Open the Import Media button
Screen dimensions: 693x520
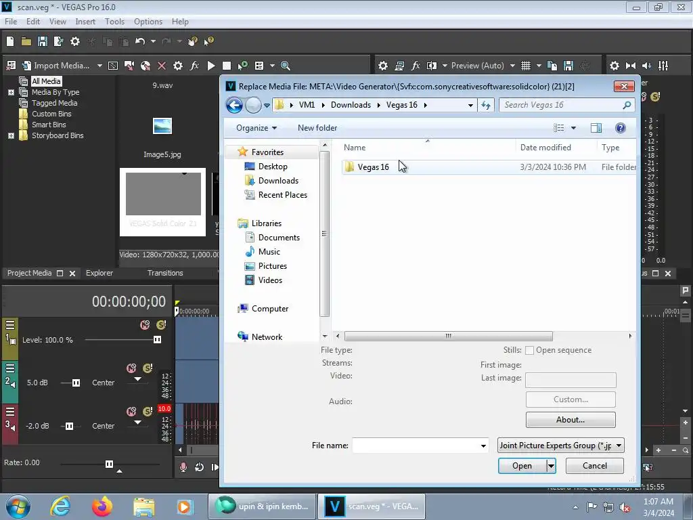(56, 66)
